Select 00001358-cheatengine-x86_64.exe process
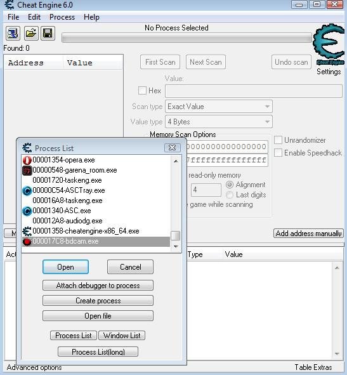Screen dimensions: 347x375 click(x=96, y=231)
